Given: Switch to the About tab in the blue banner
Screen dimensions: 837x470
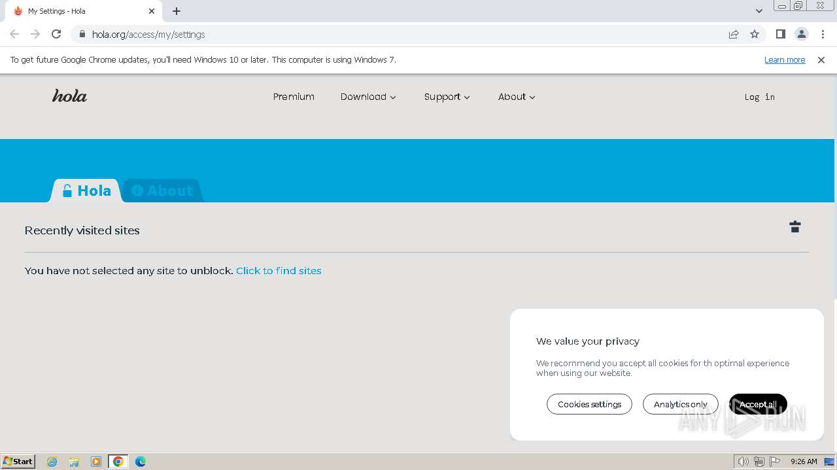Looking at the screenshot, I should click(162, 191).
